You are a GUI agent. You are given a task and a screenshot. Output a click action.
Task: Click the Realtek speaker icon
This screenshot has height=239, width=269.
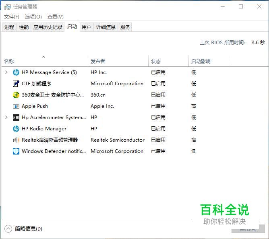point(16,140)
